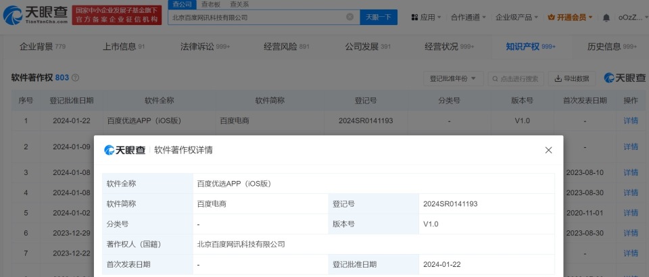Click the 登记批准日期 column header

point(72,101)
